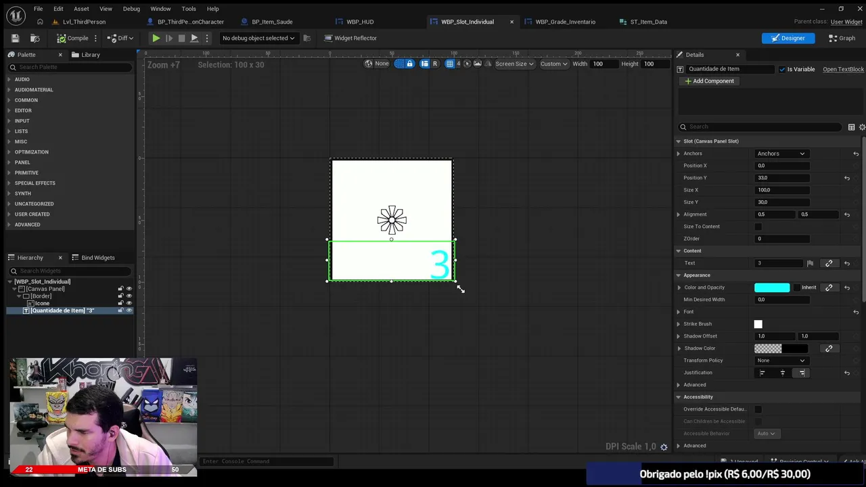Viewport: 866px width, 487px height.
Task: Toggle the Is Variable checkbox
Action: (782, 69)
